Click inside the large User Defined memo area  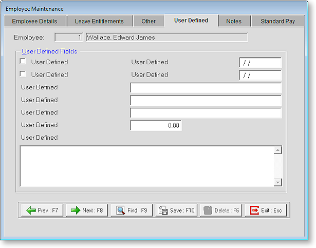[146, 166]
